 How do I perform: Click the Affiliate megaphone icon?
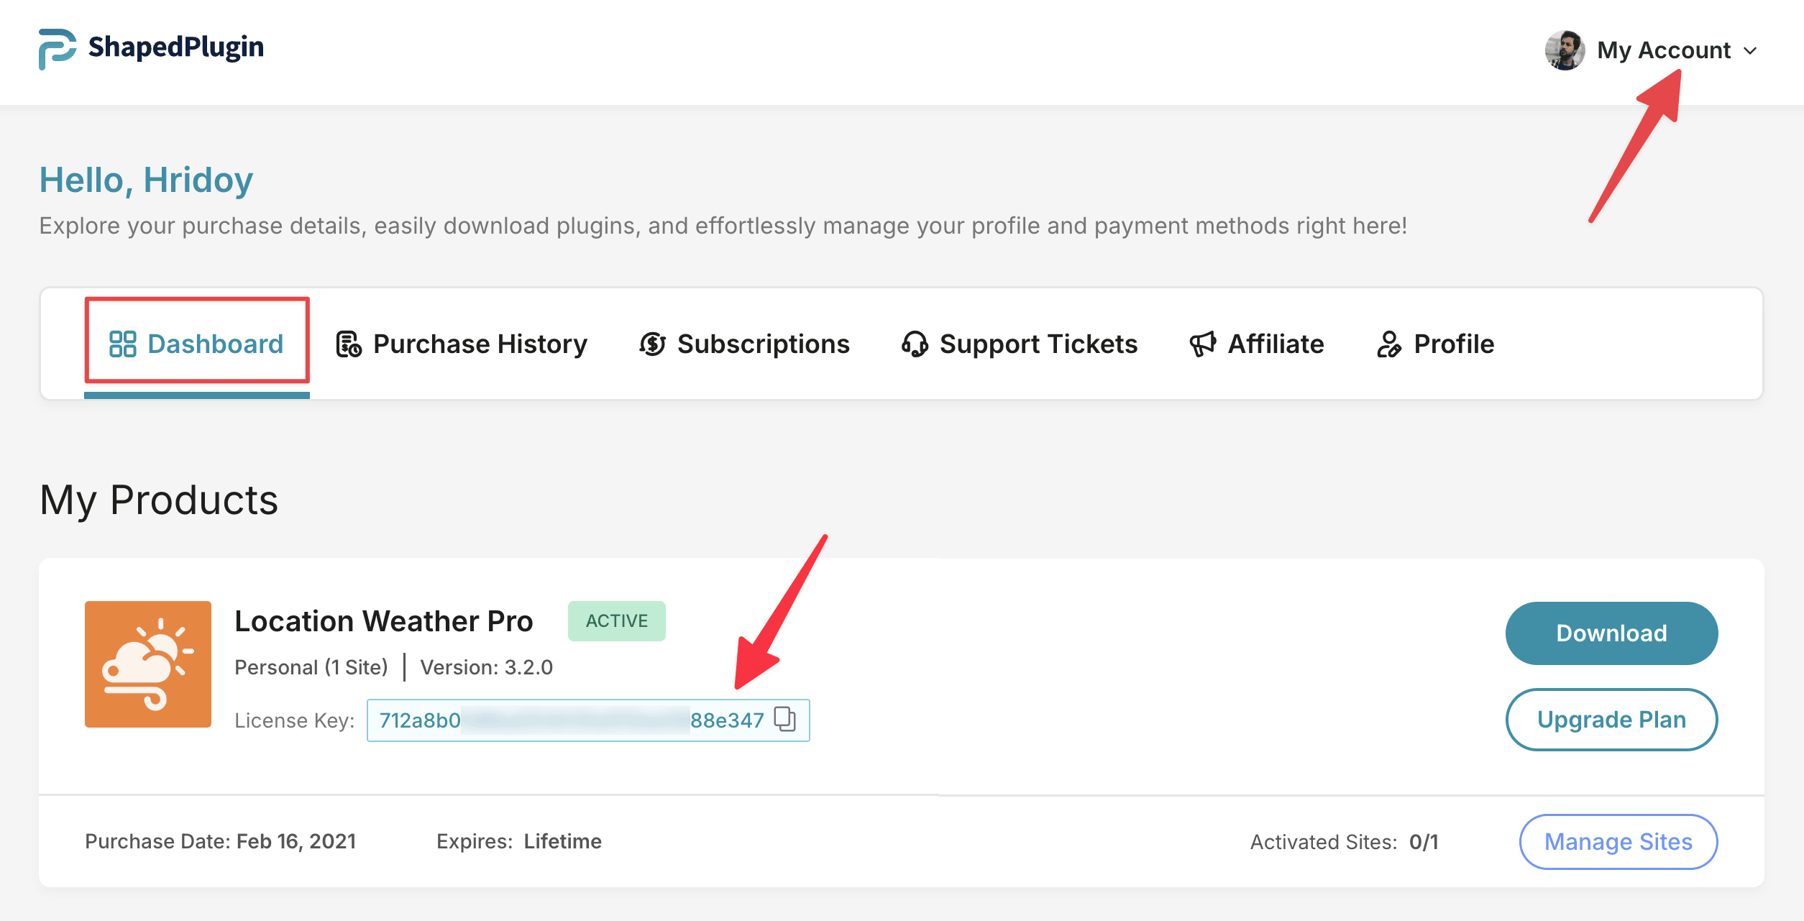point(1202,344)
